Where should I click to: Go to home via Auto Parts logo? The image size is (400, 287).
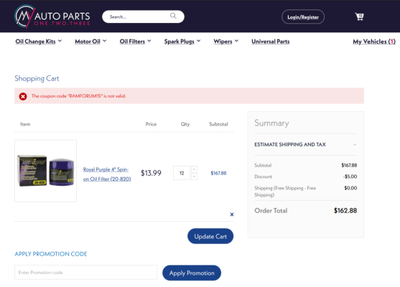tap(52, 17)
